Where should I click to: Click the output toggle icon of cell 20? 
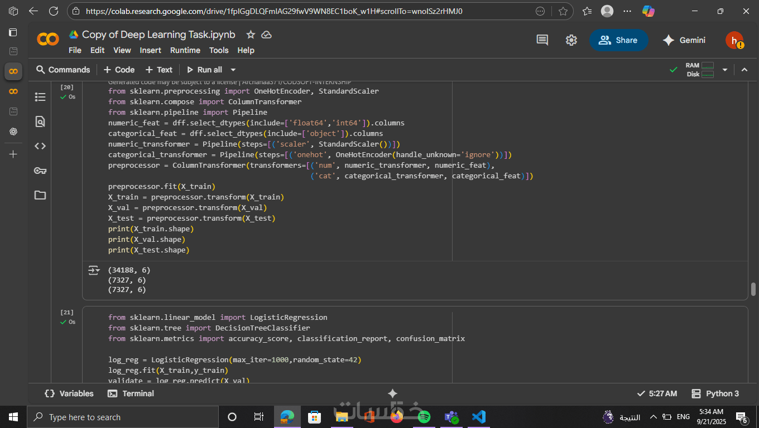tap(94, 270)
